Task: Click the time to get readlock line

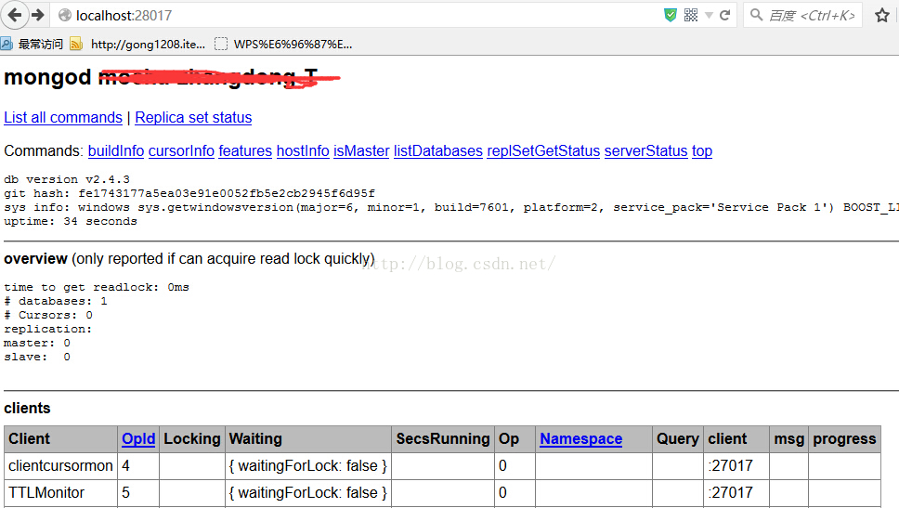Action: [x=97, y=287]
